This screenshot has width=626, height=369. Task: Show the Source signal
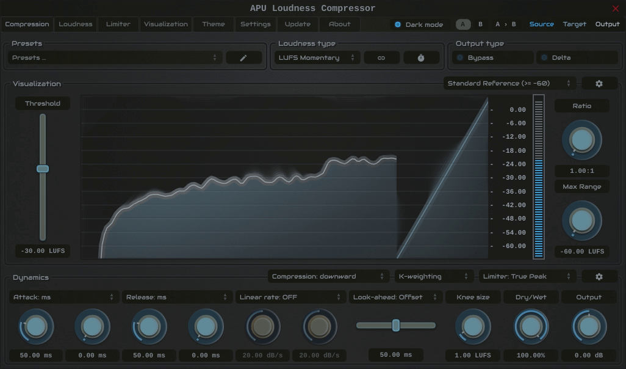pos(541,24)
